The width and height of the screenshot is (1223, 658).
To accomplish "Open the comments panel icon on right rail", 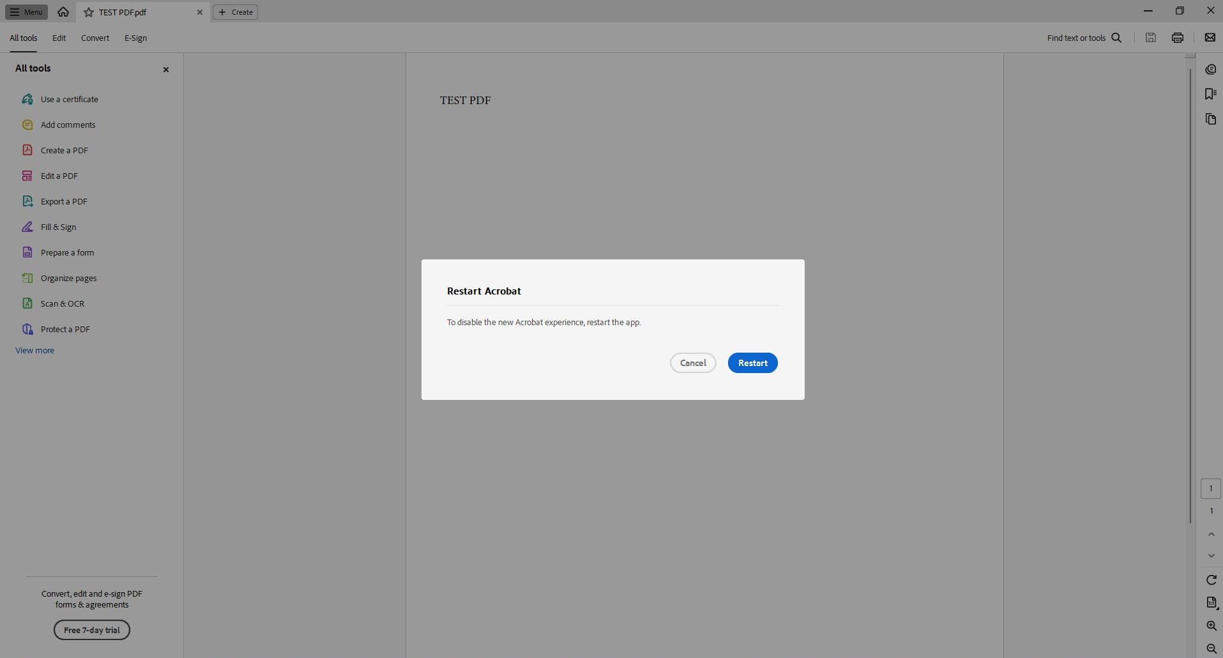I will (1210, 70).
